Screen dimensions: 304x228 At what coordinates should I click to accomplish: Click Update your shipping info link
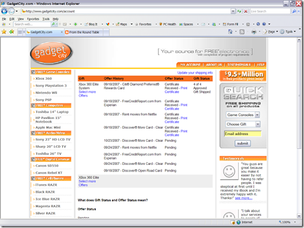point(195,73)
